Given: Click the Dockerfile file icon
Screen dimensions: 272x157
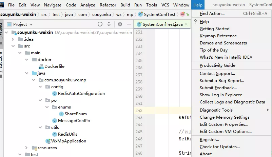Looking at the screenshot, I should tap(41, 66).
